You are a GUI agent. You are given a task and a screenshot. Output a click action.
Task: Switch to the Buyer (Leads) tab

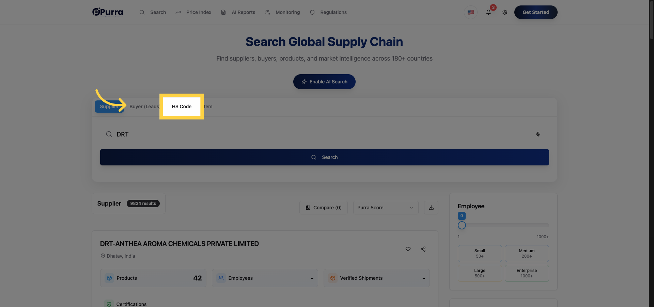tap(144, 107)
